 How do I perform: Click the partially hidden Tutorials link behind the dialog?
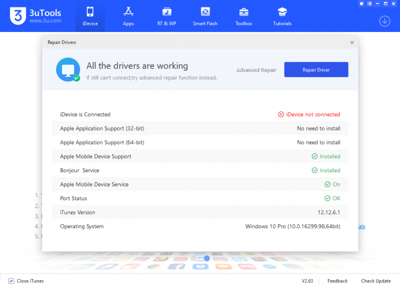coord(362,227)
